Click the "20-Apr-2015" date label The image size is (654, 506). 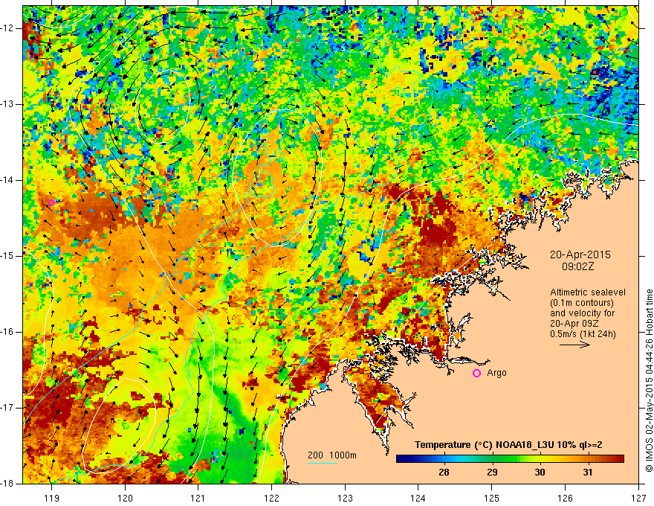tap(580, 254)
